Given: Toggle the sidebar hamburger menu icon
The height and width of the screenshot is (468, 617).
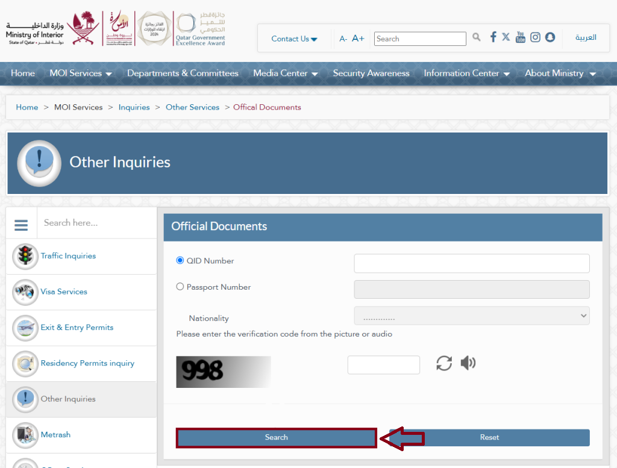Looking at the screenshot, I should 21,225.
